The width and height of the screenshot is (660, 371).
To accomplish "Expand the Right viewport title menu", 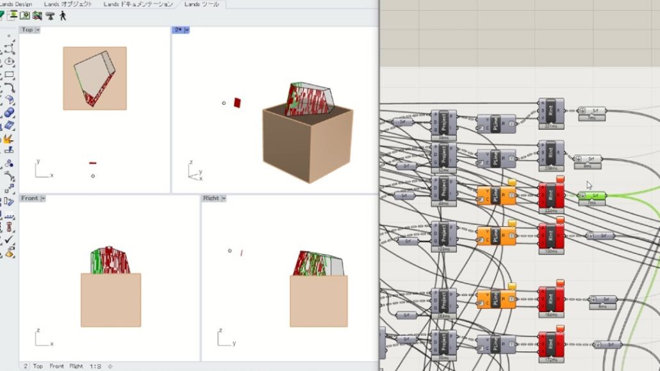I will tap(222, 198).
